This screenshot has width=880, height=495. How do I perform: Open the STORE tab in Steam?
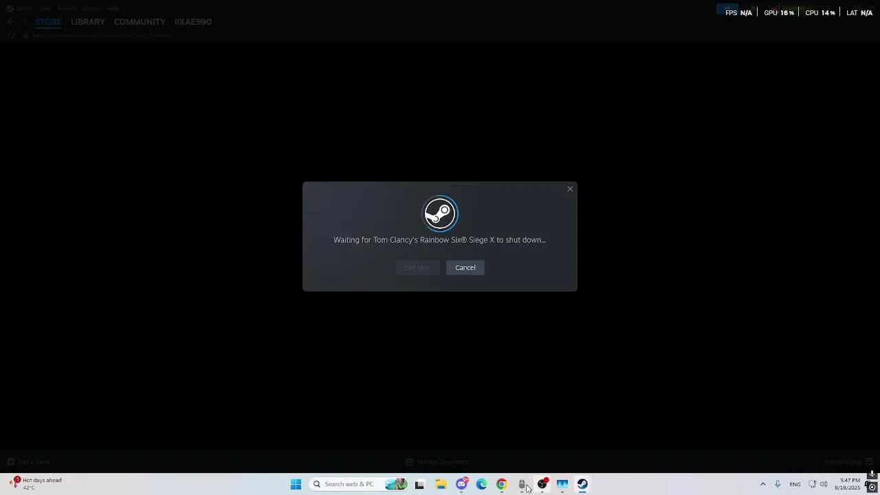coord(48,22)
